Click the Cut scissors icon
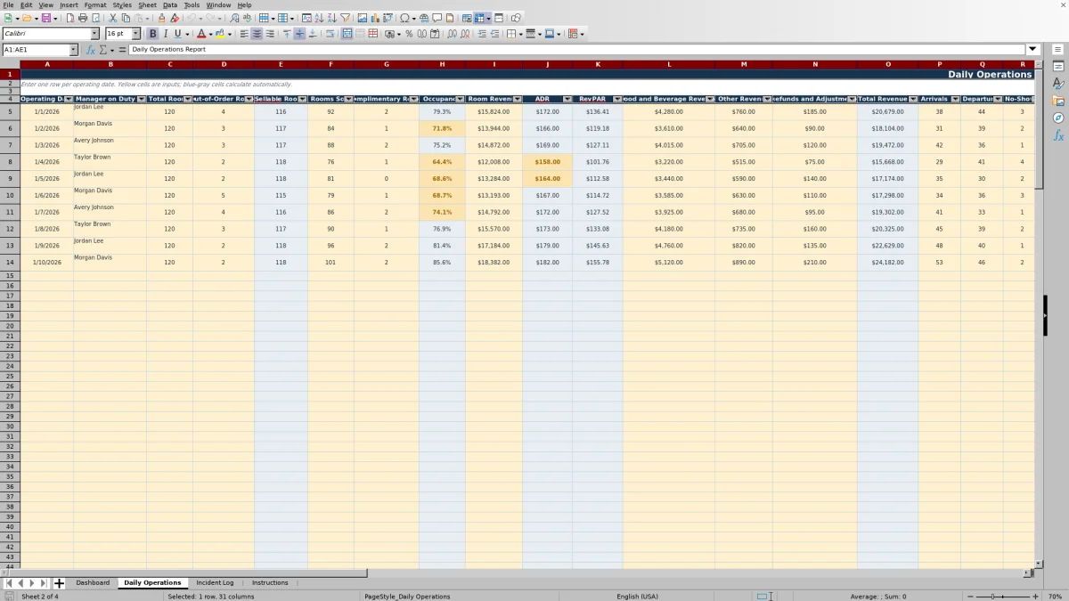Image resolution: width=1069 pixels, height=601 pixels. [x=113, y=18]
